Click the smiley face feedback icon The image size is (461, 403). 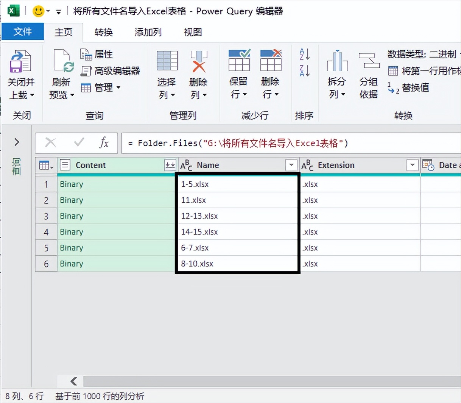[x=38, y=11]
